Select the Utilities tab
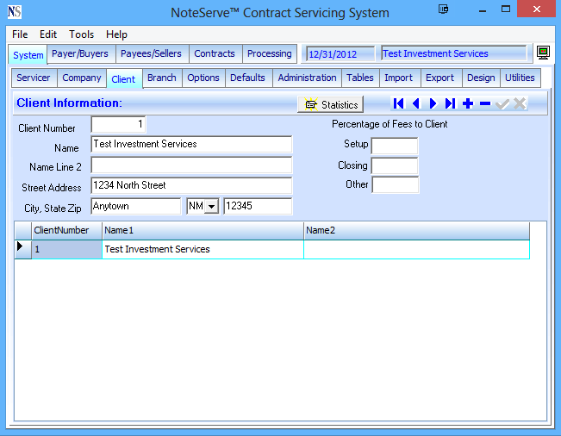 [x=520, y=78]
